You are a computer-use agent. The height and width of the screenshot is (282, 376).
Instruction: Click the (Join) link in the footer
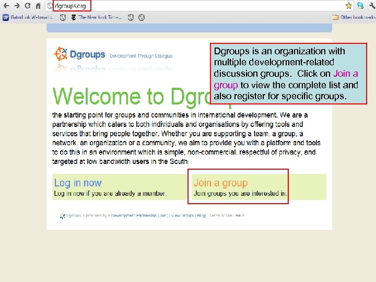pyautogui.click(x=162, y=216)
